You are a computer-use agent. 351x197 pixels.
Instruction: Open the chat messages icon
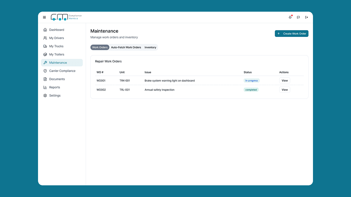pos(298,17)
